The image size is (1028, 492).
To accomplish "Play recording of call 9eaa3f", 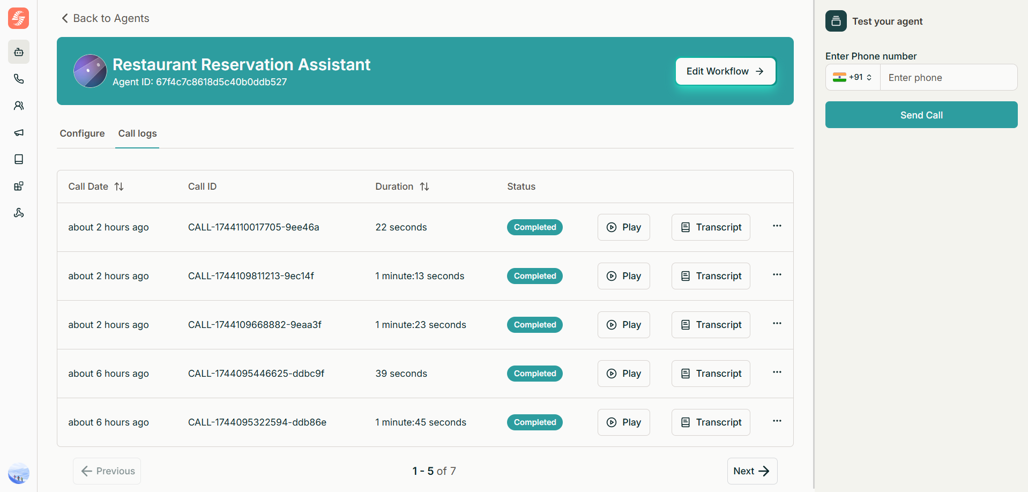I will (624, 325).
